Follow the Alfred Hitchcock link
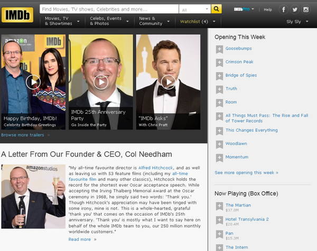 click(x=155, y=168)
